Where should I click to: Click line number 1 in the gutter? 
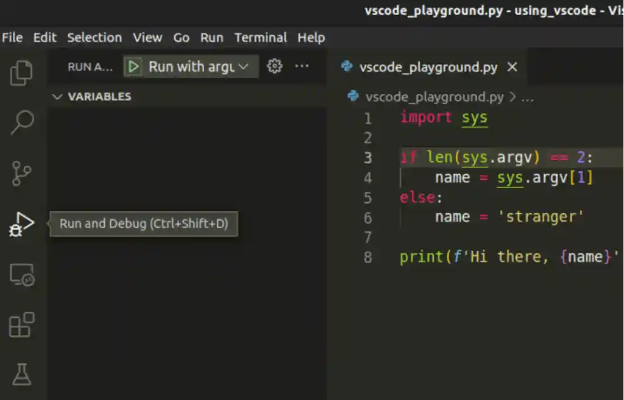[367, 119]
